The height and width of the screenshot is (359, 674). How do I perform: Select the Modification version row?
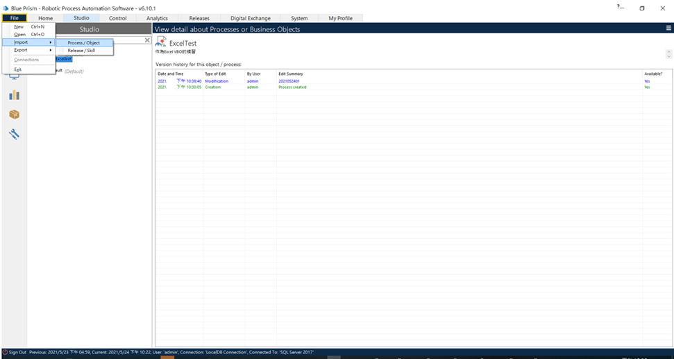414,81
